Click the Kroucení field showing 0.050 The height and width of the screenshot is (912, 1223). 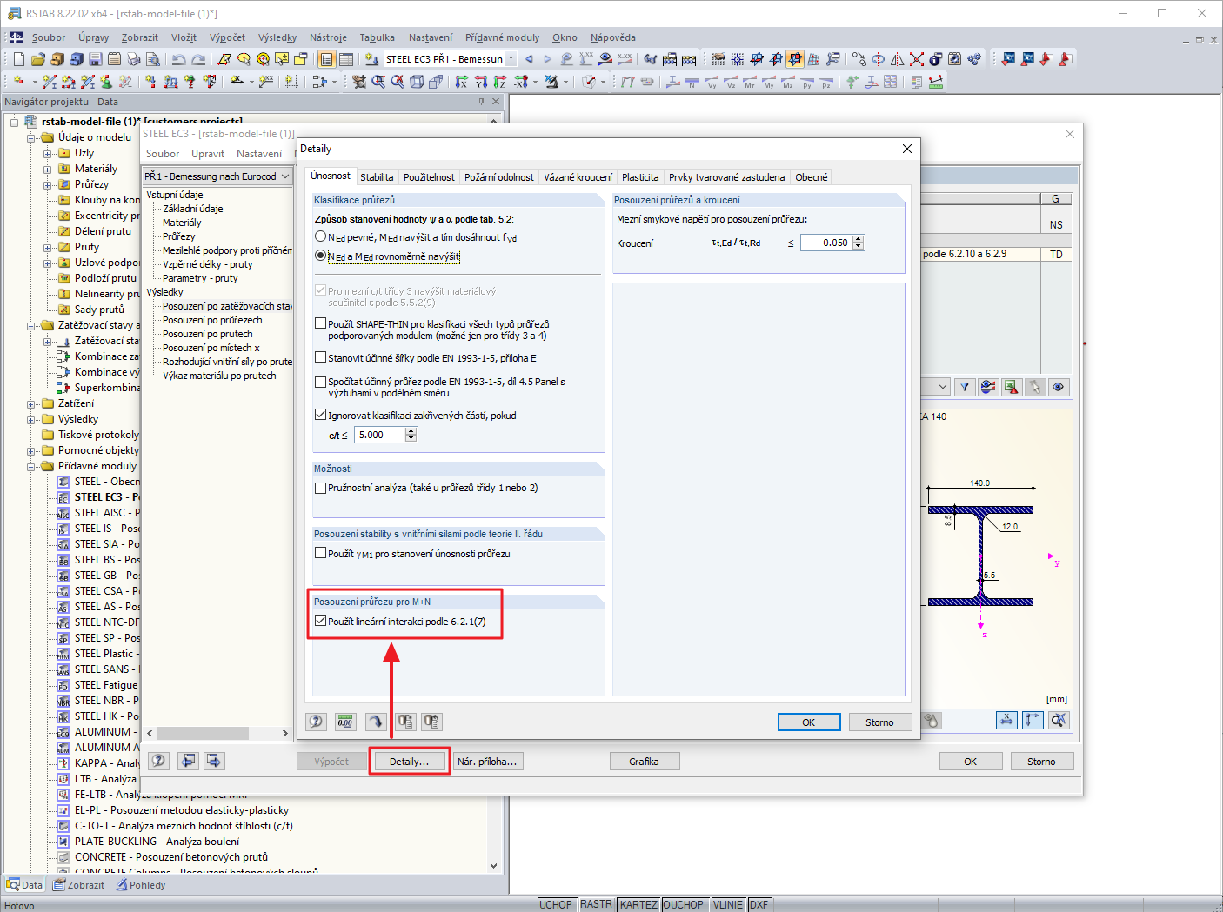(x=826, y=243)
